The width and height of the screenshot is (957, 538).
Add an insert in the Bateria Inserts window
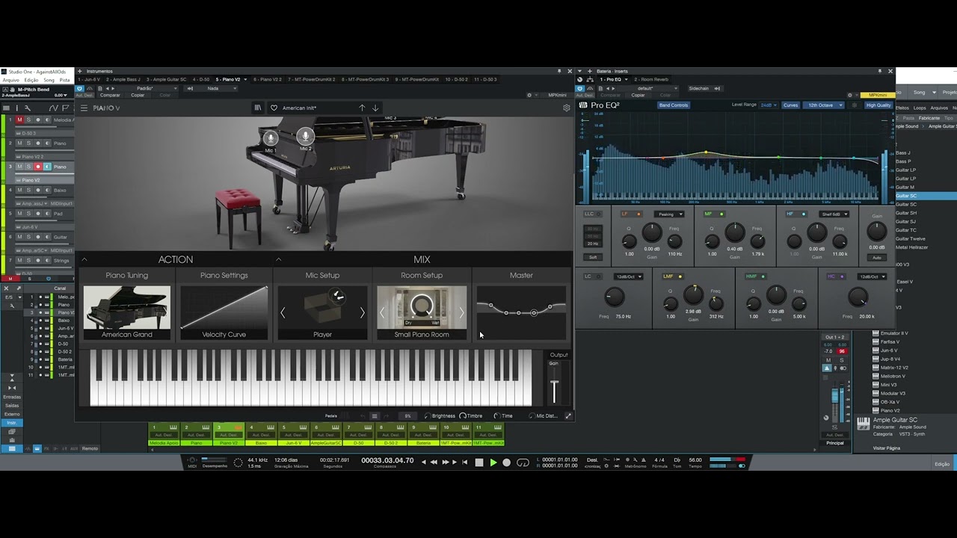(590, 72)
